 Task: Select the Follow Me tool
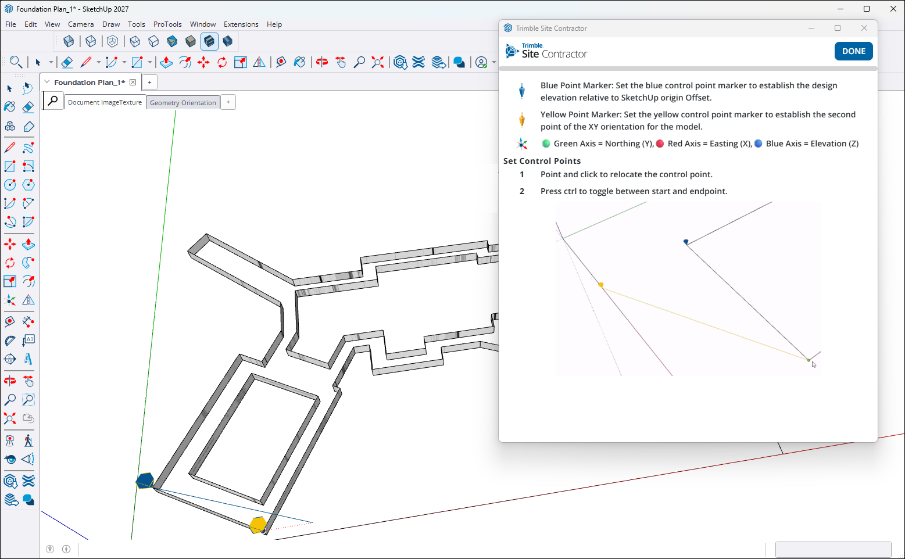point(28,263)
